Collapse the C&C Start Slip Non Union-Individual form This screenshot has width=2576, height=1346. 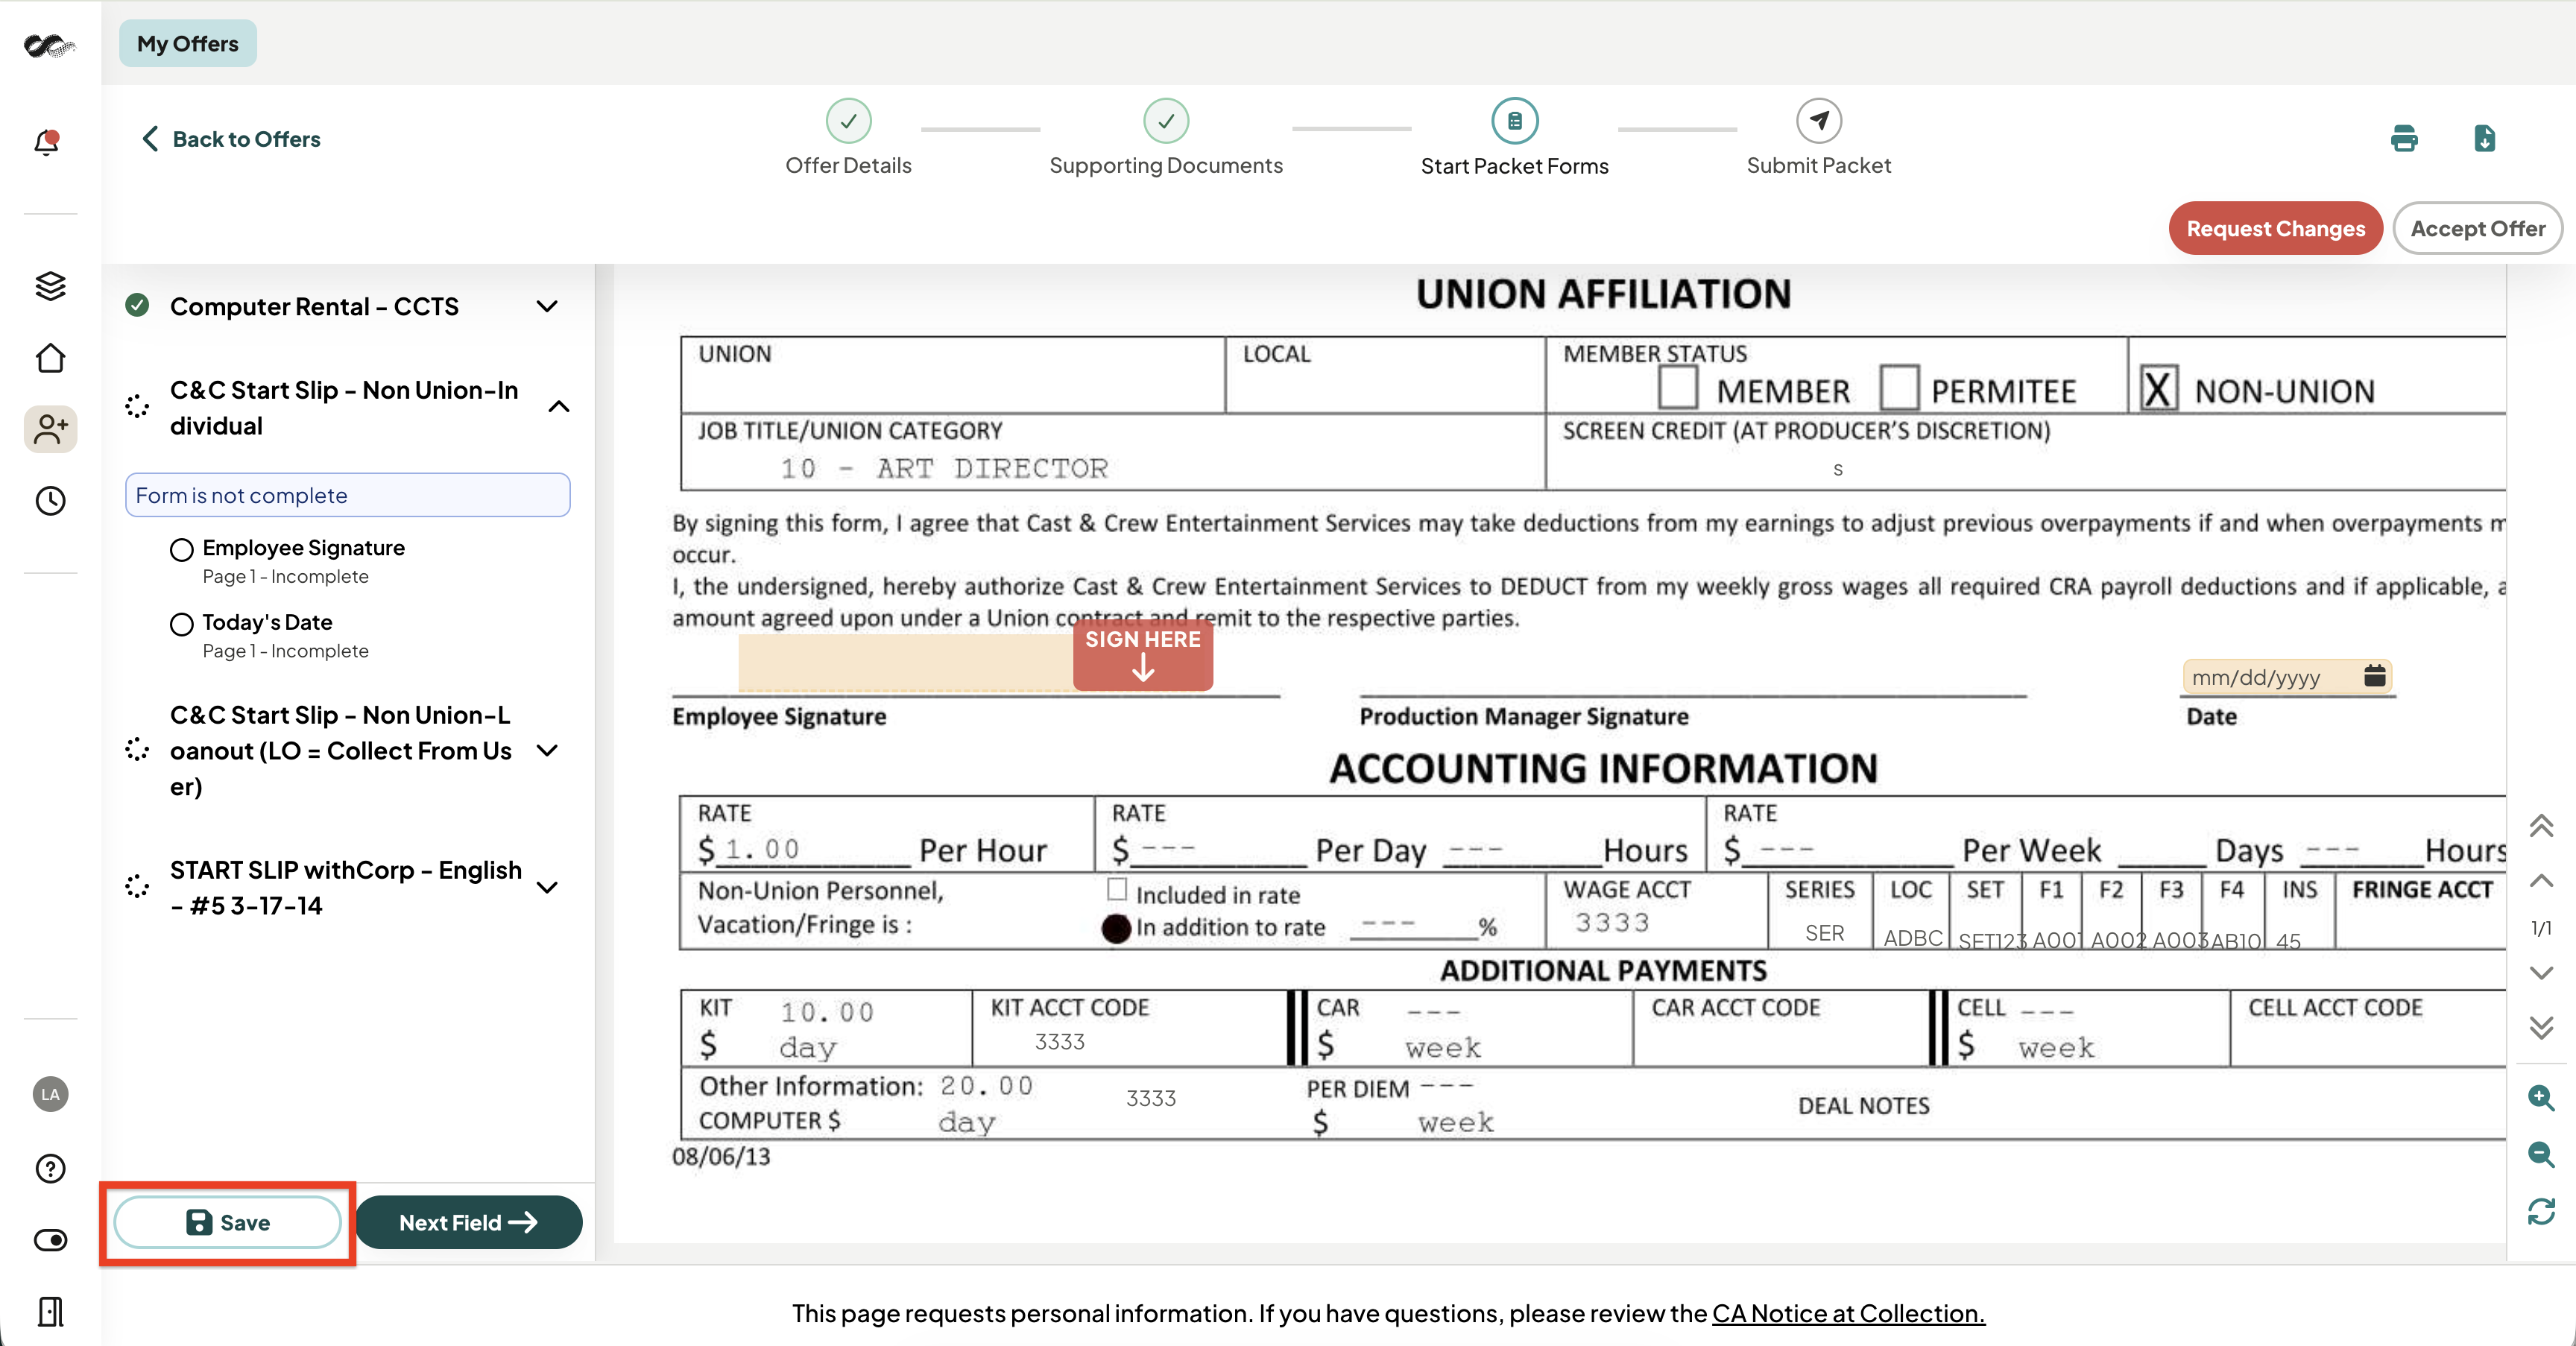pyautogui.click(x=559, y=406)
